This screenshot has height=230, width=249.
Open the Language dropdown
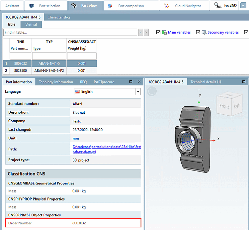tap(138, 92)
